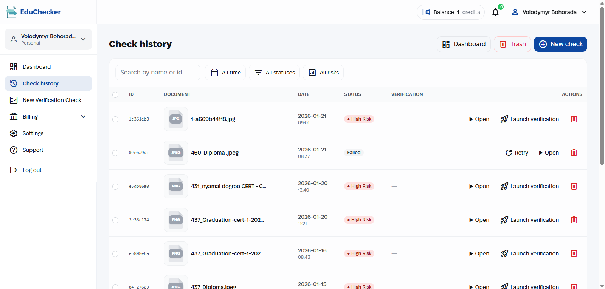Click the Dashboard button near Trash

click(464, 44)
